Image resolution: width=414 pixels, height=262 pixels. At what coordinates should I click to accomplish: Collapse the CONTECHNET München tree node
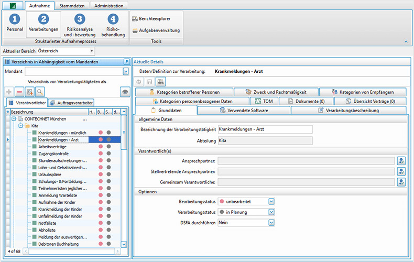[13, 119]
